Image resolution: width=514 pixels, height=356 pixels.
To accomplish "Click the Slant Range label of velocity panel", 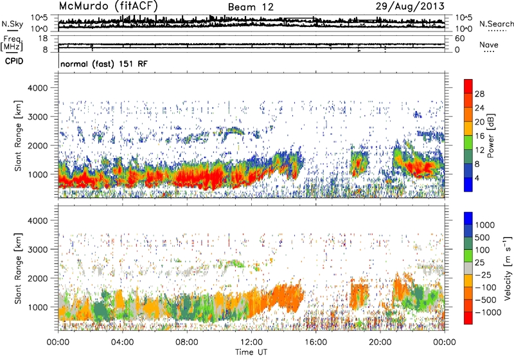I will point(18,269).
